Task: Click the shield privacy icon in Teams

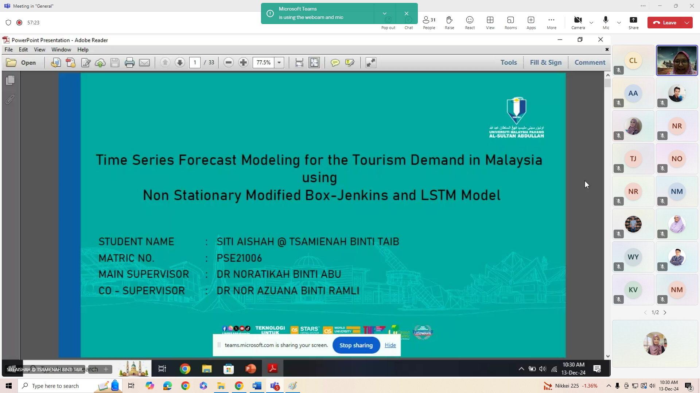Action: point(8,23)
